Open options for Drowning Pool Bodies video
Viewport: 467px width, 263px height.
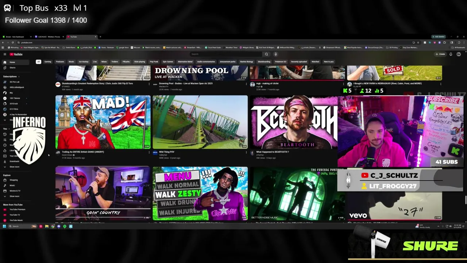coord(246,84)
